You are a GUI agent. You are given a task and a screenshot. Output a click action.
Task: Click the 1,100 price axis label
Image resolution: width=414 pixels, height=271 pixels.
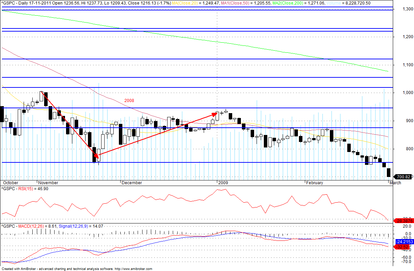point(408,65)
